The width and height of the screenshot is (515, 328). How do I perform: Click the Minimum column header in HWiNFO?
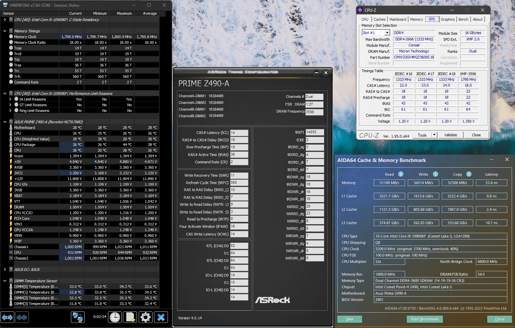click(100, 13)
